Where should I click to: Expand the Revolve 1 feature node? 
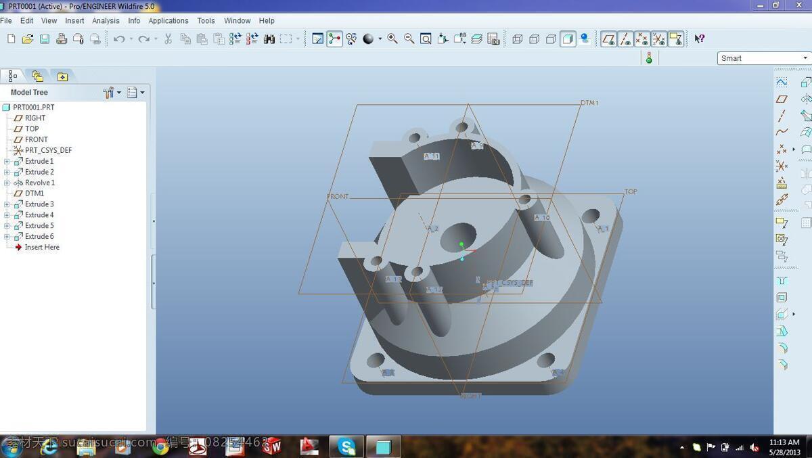(x=7, y=183)
